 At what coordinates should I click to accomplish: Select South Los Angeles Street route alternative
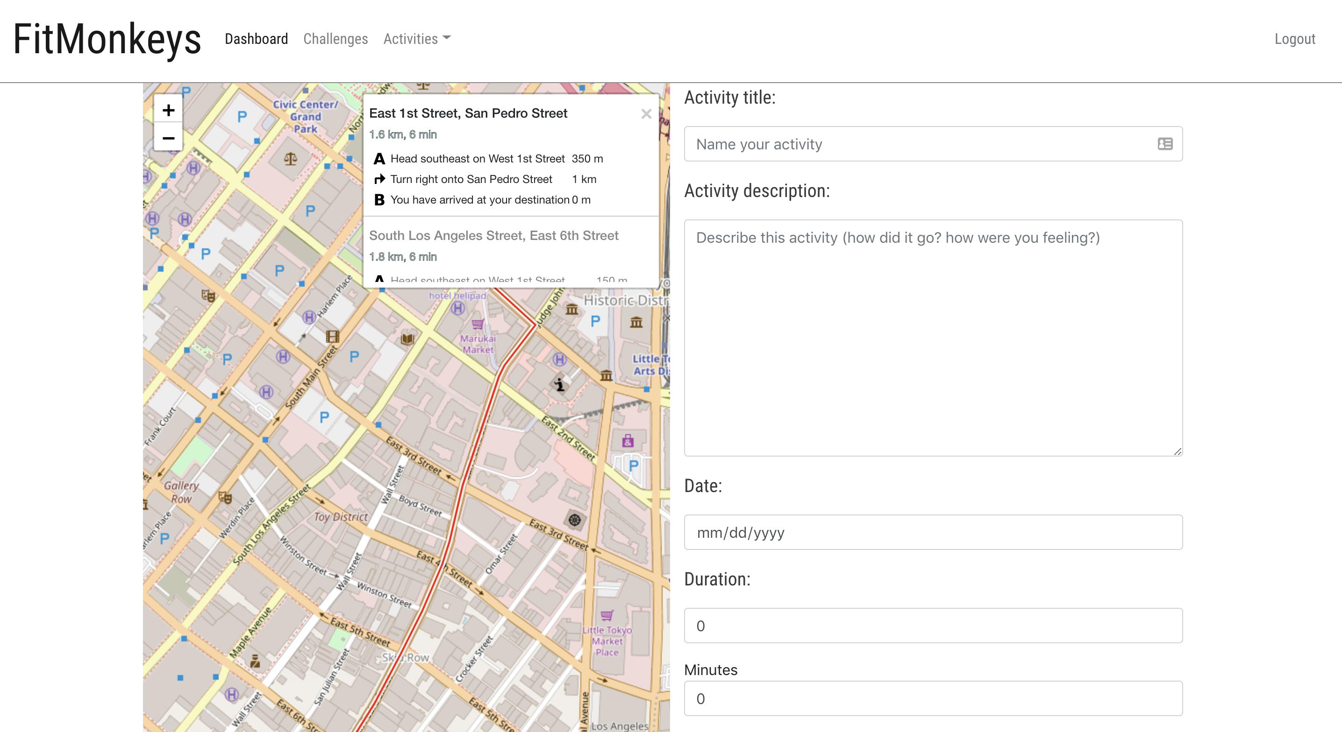point(493,236)
